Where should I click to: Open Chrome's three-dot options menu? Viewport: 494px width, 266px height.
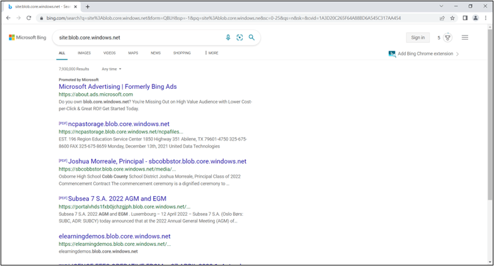486,18
